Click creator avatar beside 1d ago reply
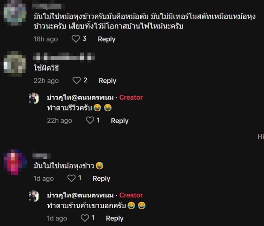264x226 pixels. [x=34, y=196]
